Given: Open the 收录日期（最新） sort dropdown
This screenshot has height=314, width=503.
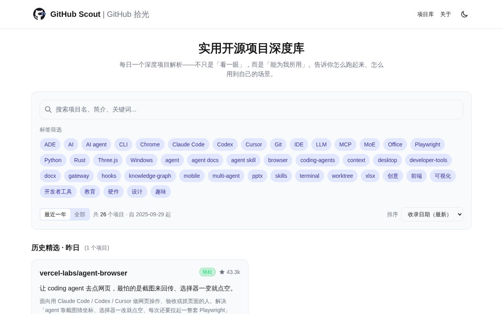Looking at the screenshot, I should pos(432,214).
